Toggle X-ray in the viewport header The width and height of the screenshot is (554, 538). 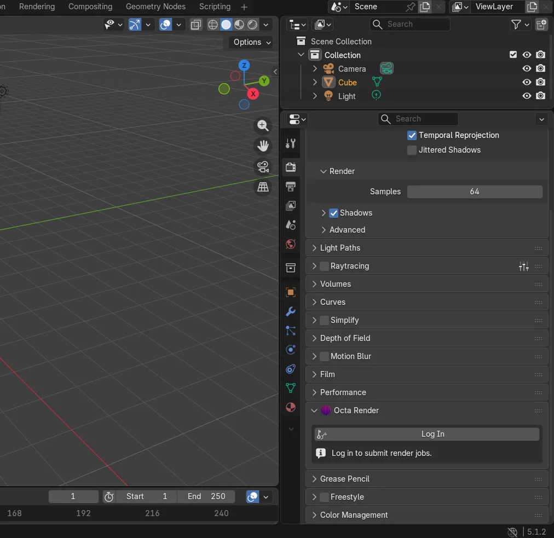point(196,25)
